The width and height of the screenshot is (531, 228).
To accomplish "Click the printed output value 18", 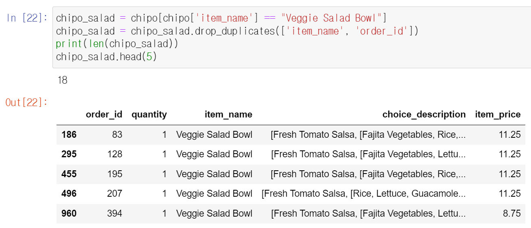I will (x=63, y=80).
